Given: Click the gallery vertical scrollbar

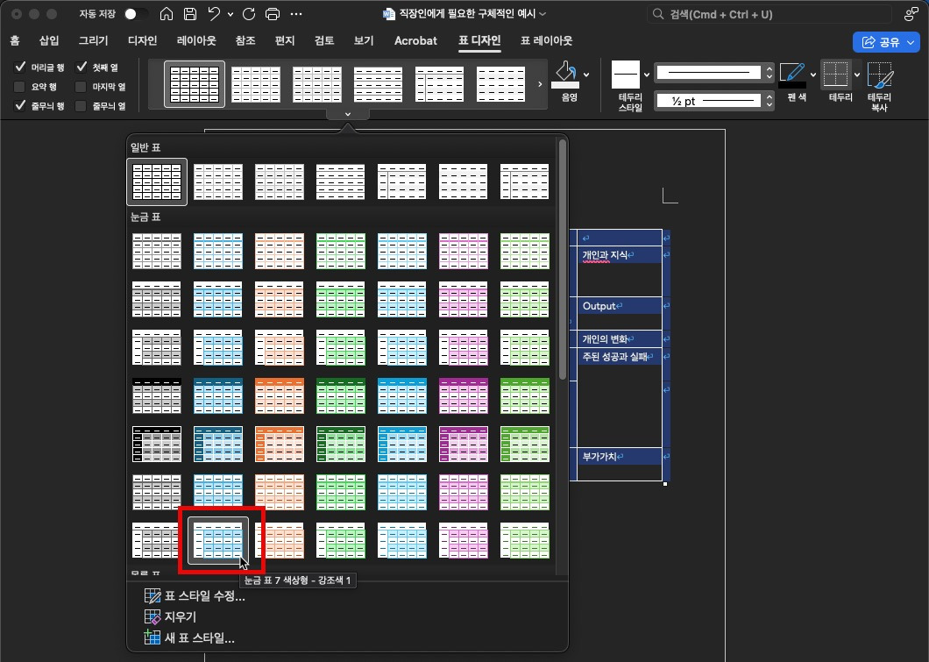Looking at the screenshot, I should (x=563, y=260).
